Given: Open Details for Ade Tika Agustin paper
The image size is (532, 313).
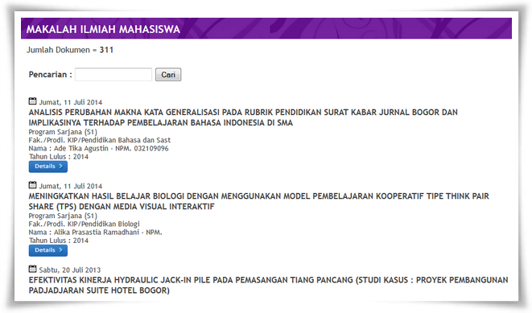Looking at the screenshot, I should click(x=47, y=167).
